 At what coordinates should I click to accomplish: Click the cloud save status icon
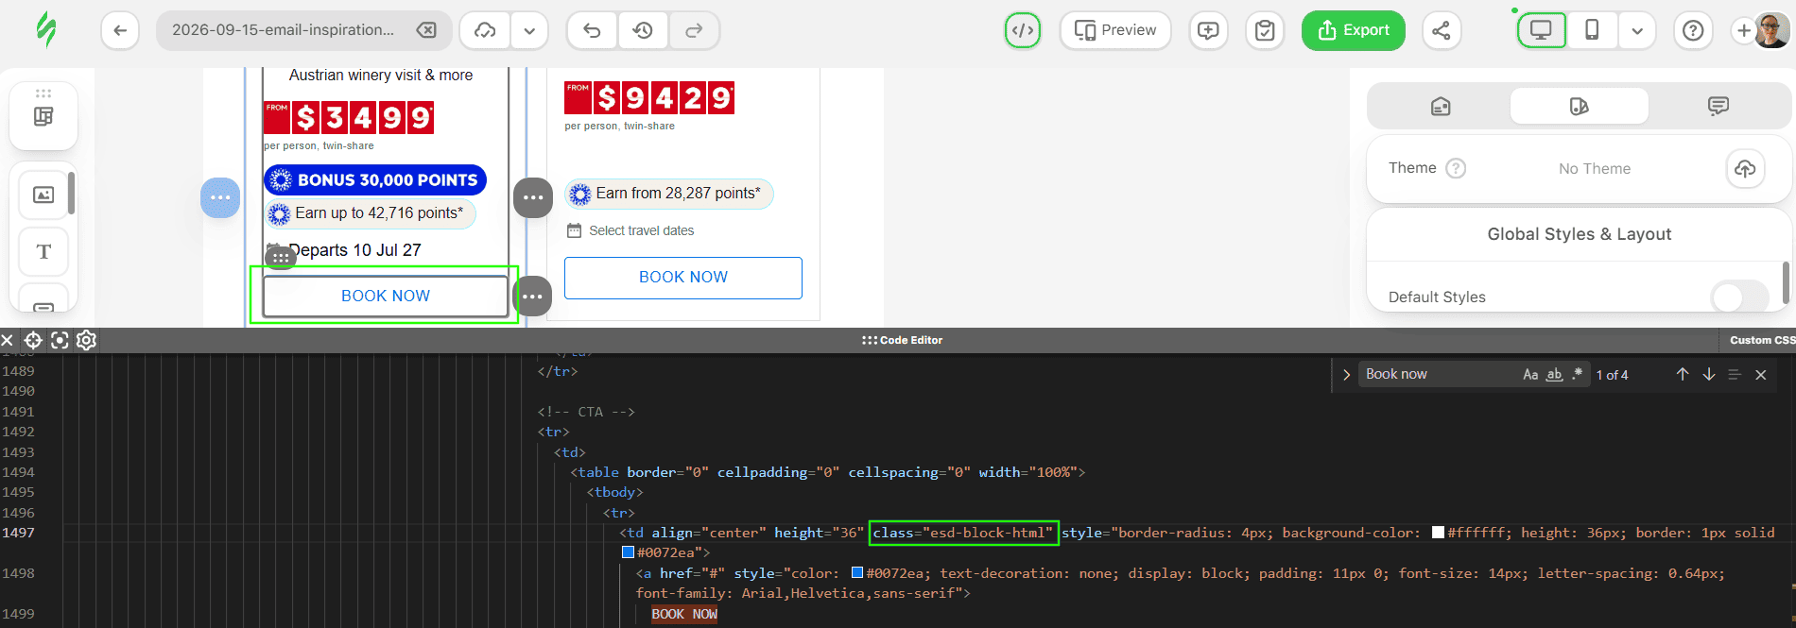(485, 30)
